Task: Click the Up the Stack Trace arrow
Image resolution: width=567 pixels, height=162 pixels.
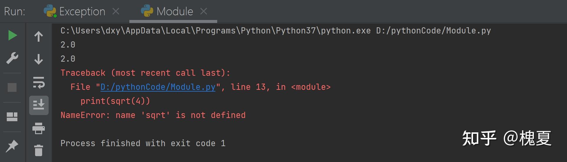Action: click(x=39, y=36)
